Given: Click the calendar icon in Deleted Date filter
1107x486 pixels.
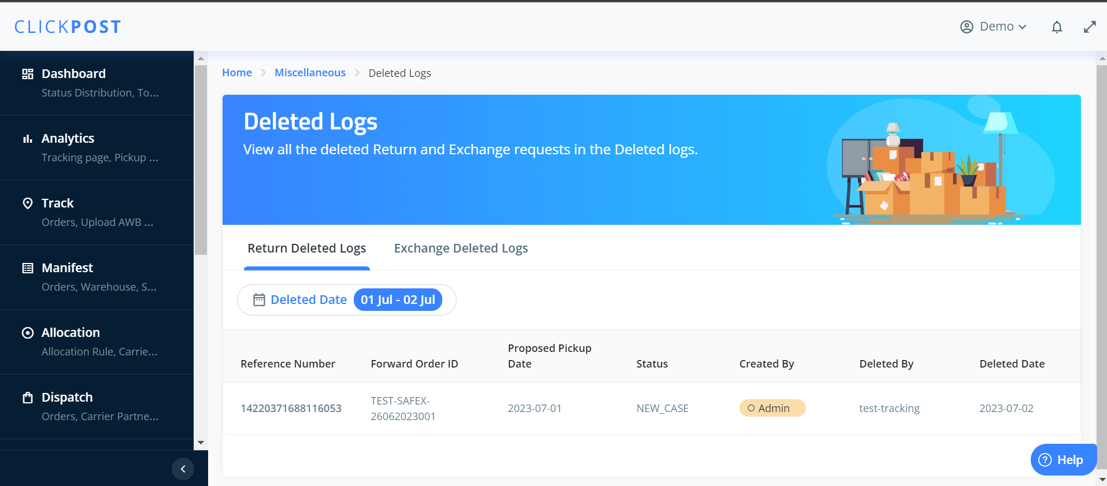Looking at the screenshot, I should (259, 300).
